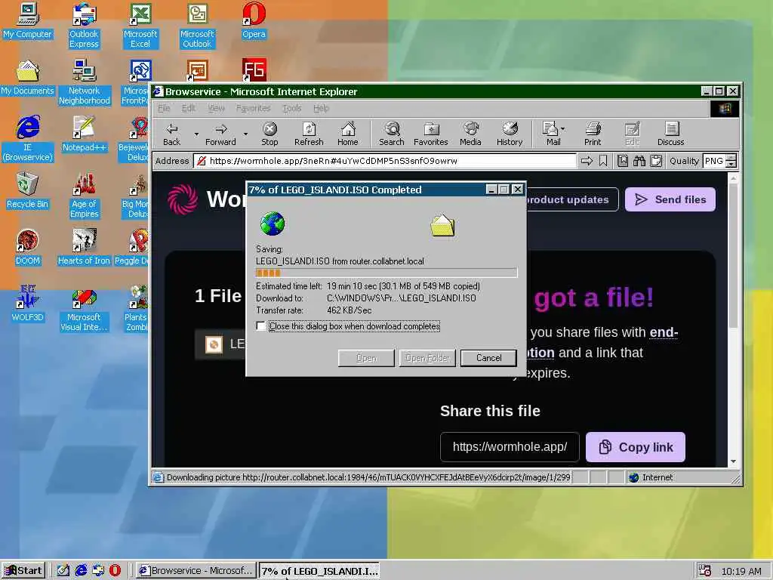The width and height of the screenshot is (773, 580).
Task: Click the taskbar clock showing 10:19 AM
Action: [741, 572]
